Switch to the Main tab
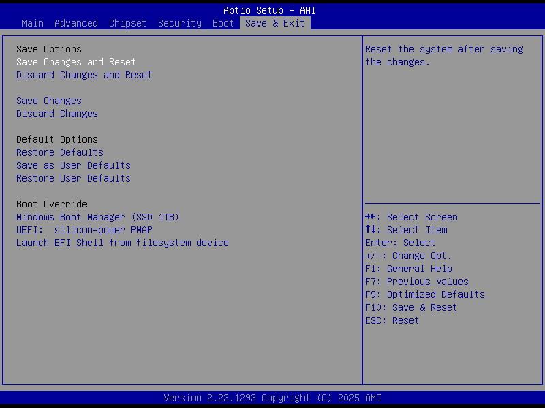Image resolution: width=545 pixels, height=408 pixels. (33, 23)
